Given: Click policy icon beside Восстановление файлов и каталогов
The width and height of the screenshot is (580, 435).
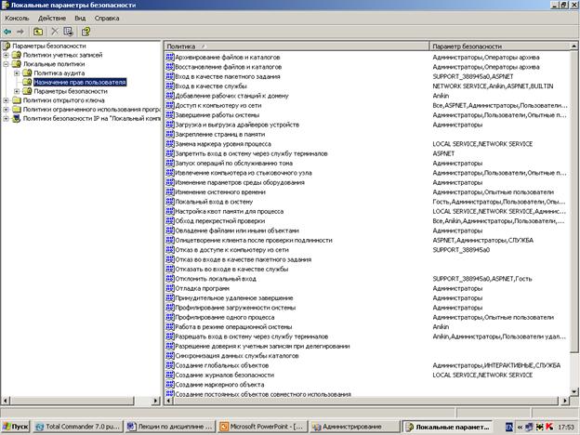Looking at the screenshot, I should point(170,67).
